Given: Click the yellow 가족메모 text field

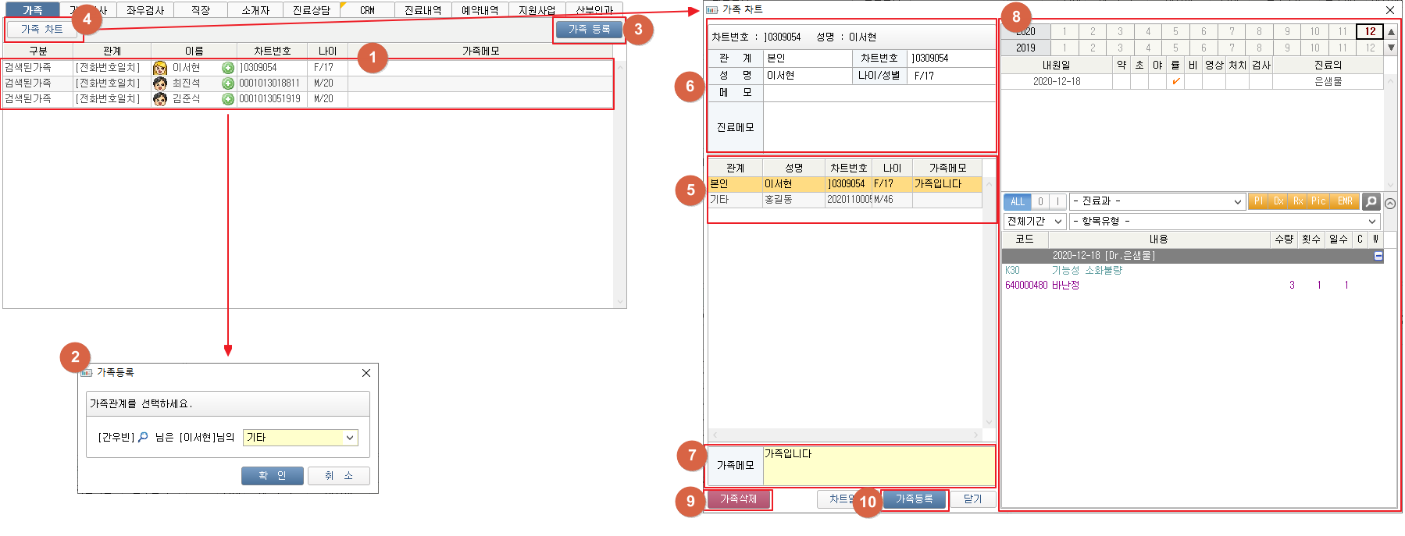Looking at the screenshot, I should pos(878,466).
